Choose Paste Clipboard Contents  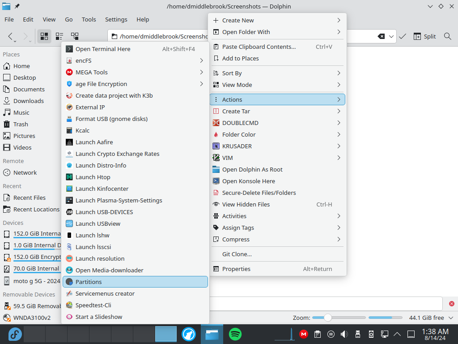click(277, 47)
